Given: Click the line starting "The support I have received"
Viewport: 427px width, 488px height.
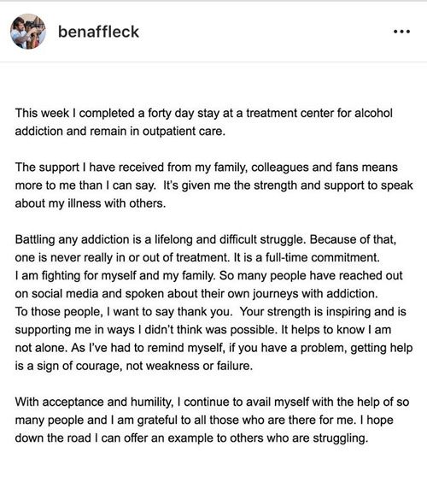Looking at the screenshot, I should [x=206, y=168].
